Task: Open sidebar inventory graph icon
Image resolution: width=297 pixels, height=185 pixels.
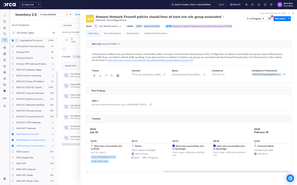Action: click(5, 40)
